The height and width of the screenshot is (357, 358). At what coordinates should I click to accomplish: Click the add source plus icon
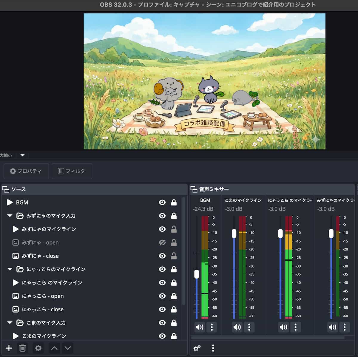[9, 348]
